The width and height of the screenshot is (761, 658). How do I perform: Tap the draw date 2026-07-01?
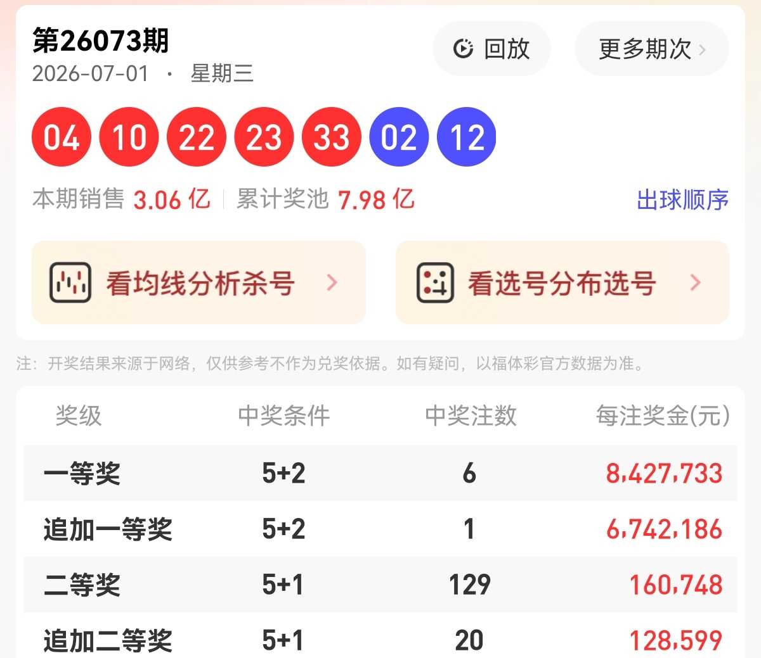pyautogui.click(x=90, y=73)
